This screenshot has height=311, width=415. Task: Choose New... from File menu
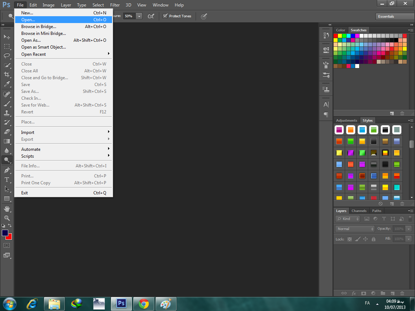click(x=63, y=13)
